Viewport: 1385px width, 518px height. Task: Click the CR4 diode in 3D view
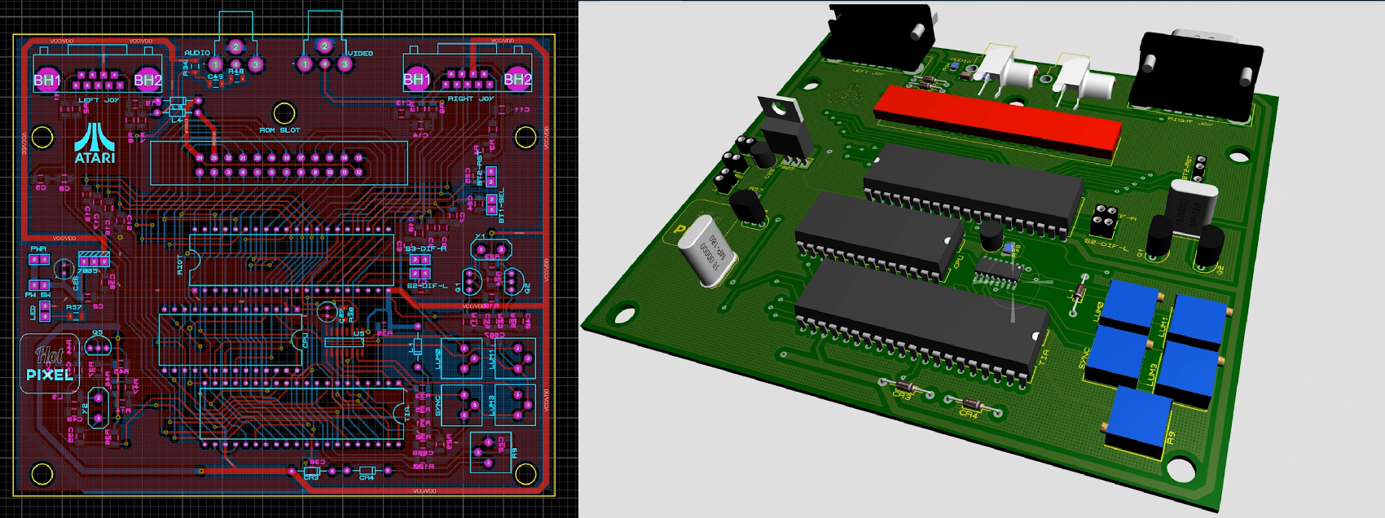(971, 404)
